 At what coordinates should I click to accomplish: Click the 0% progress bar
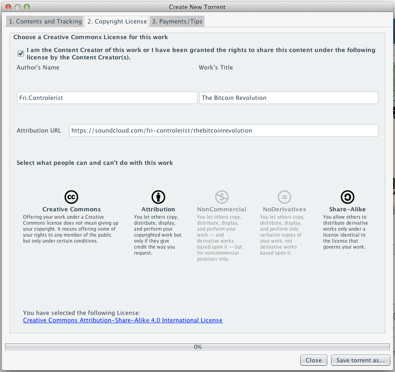pos(197,347)
